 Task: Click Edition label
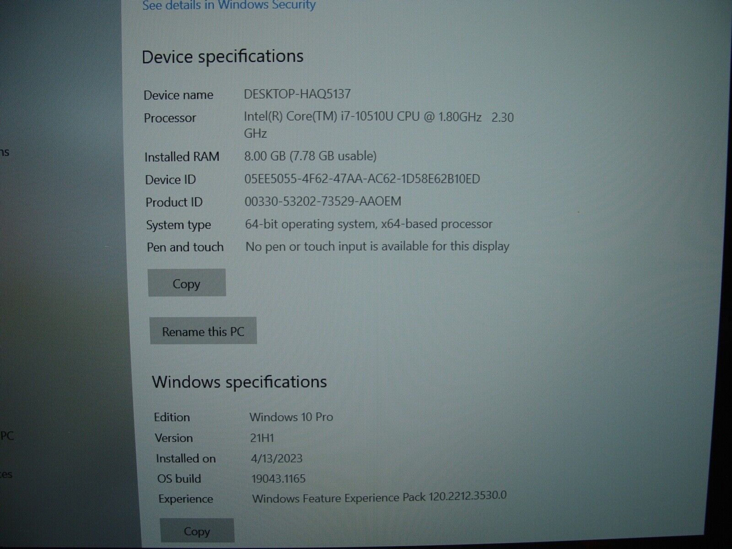tap(172, 417)
